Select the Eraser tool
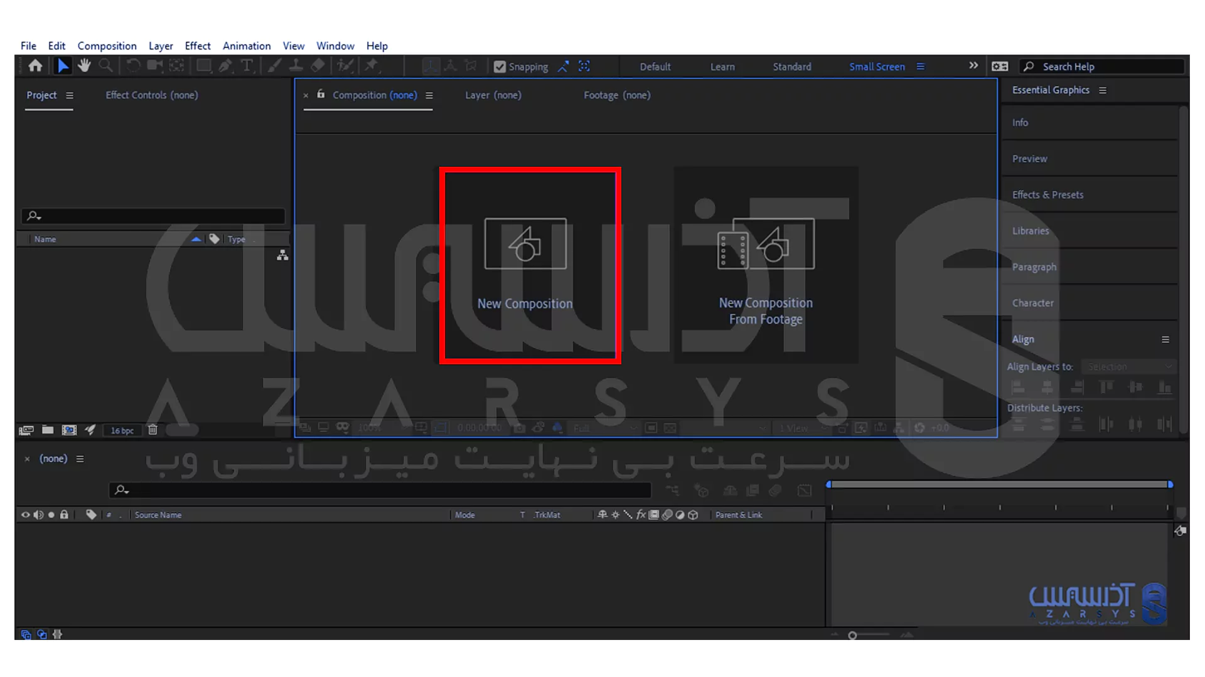Image resolution: width=1205 pixels, height=677 pixels. coord(318,66)
